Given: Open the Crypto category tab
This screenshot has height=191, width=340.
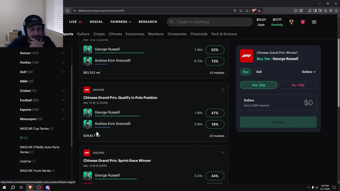Looking at the screenshot, I should [x=99, y=34].
